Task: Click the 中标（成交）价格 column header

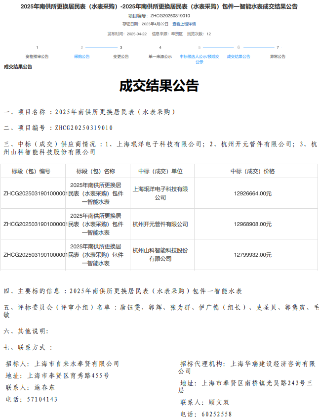Action: (x=253, y=171)
